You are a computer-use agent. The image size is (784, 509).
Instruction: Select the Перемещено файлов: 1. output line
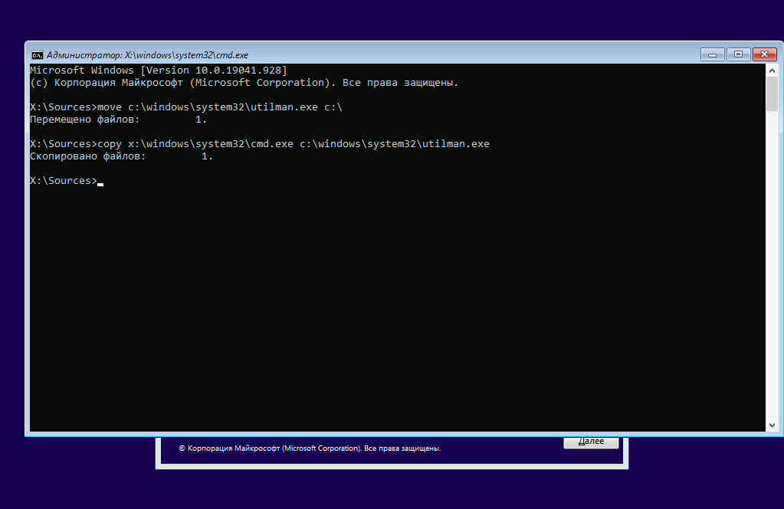tap(119, 120)
